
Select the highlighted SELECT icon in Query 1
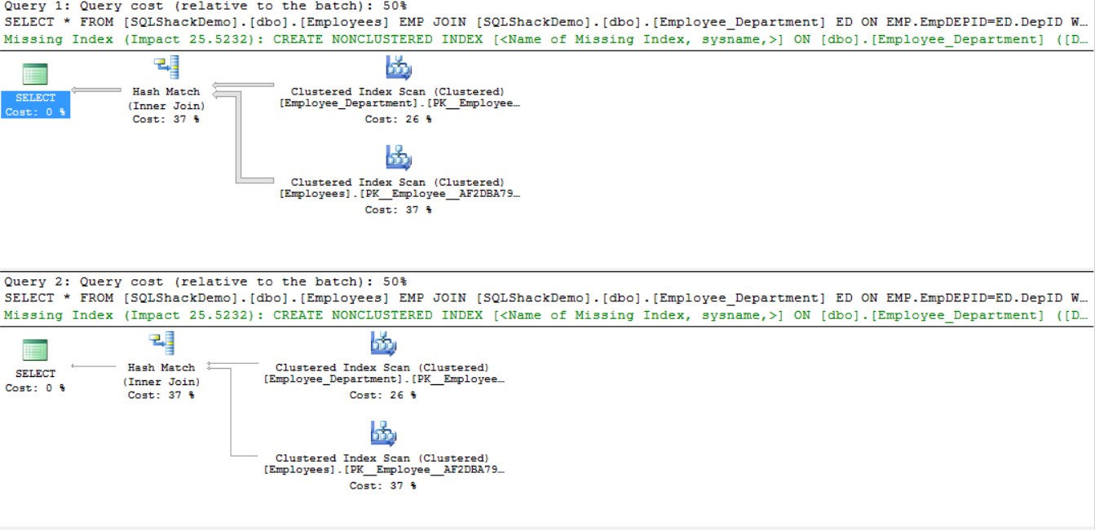coord(35,75)
